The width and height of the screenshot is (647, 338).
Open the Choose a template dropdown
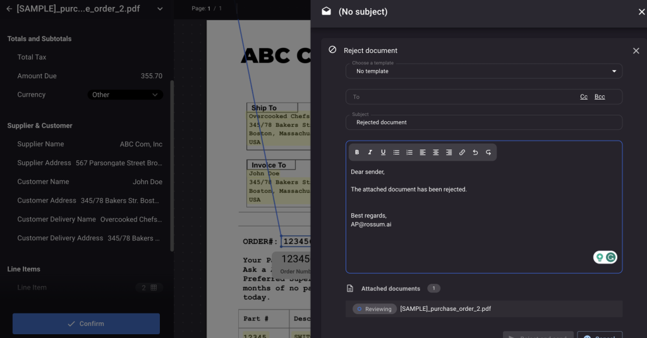(x=483, y=71)
